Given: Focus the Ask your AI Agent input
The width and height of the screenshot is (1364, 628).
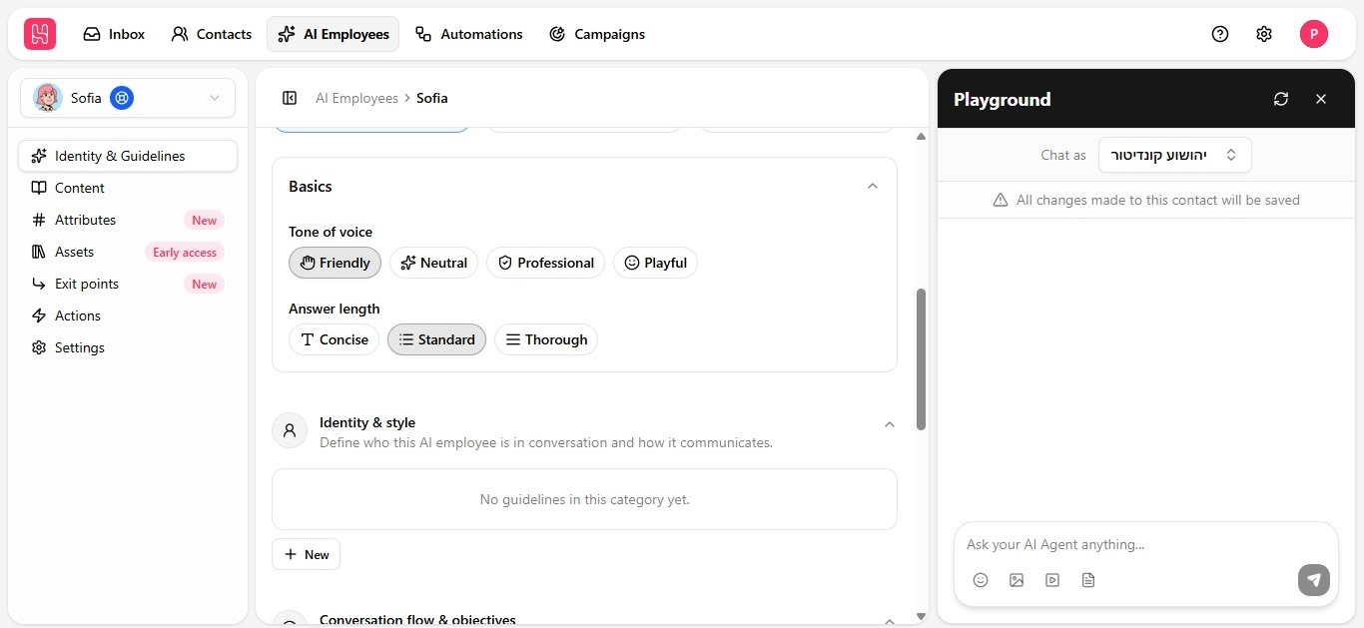Looking at the screenshot, I should (1145, 544).
